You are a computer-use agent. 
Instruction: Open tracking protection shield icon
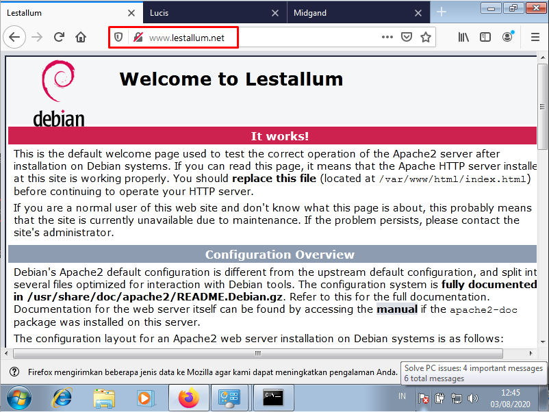pos(118,37)
